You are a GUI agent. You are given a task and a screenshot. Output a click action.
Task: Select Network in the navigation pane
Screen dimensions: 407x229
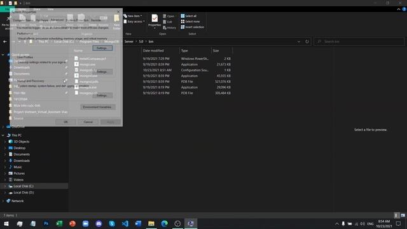tap(17, 201)
